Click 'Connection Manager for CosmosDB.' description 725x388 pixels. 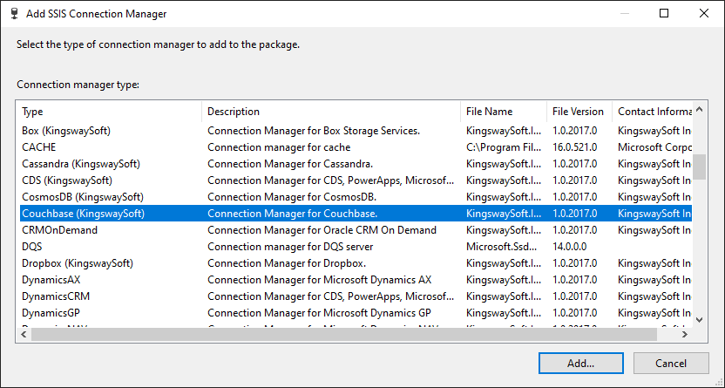click(x=292, y=197)
